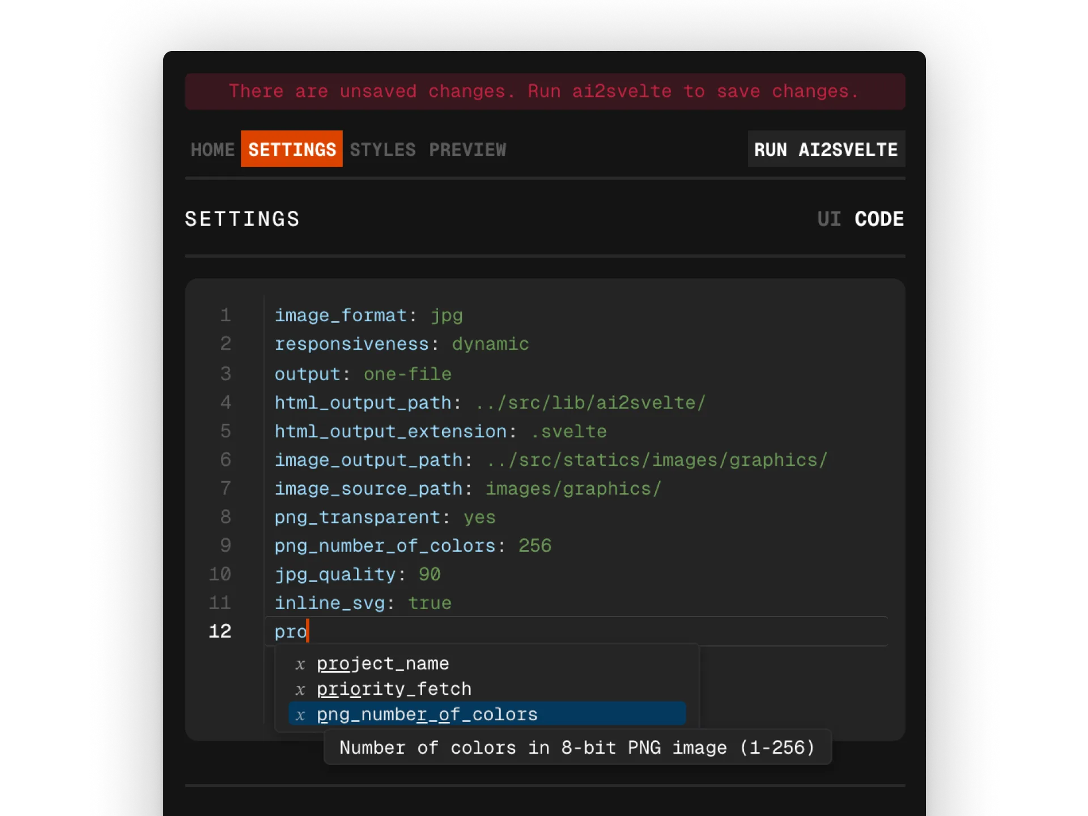Click the 256 value of png_number_of_colors
Screen dimensions: 1088x816
point(535,546)
